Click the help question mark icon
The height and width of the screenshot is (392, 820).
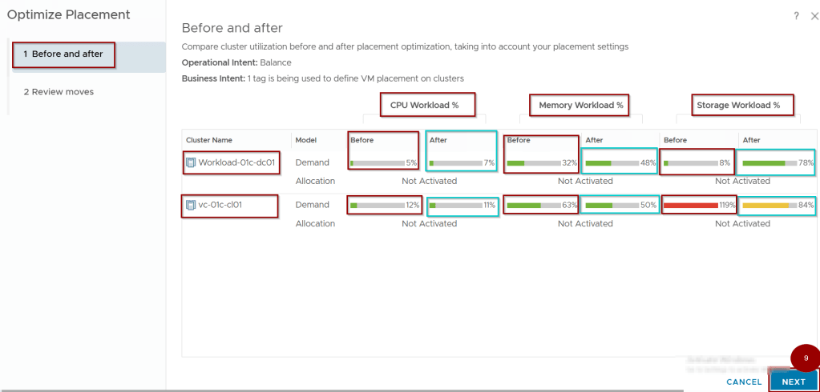(795, 16)
